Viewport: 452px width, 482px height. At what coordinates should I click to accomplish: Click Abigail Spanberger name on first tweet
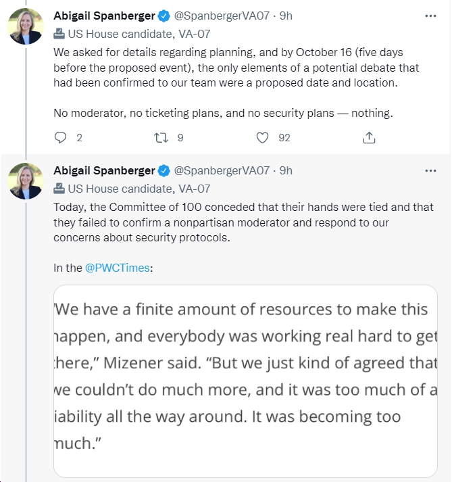pyautogui.click(x=104, y=16)
